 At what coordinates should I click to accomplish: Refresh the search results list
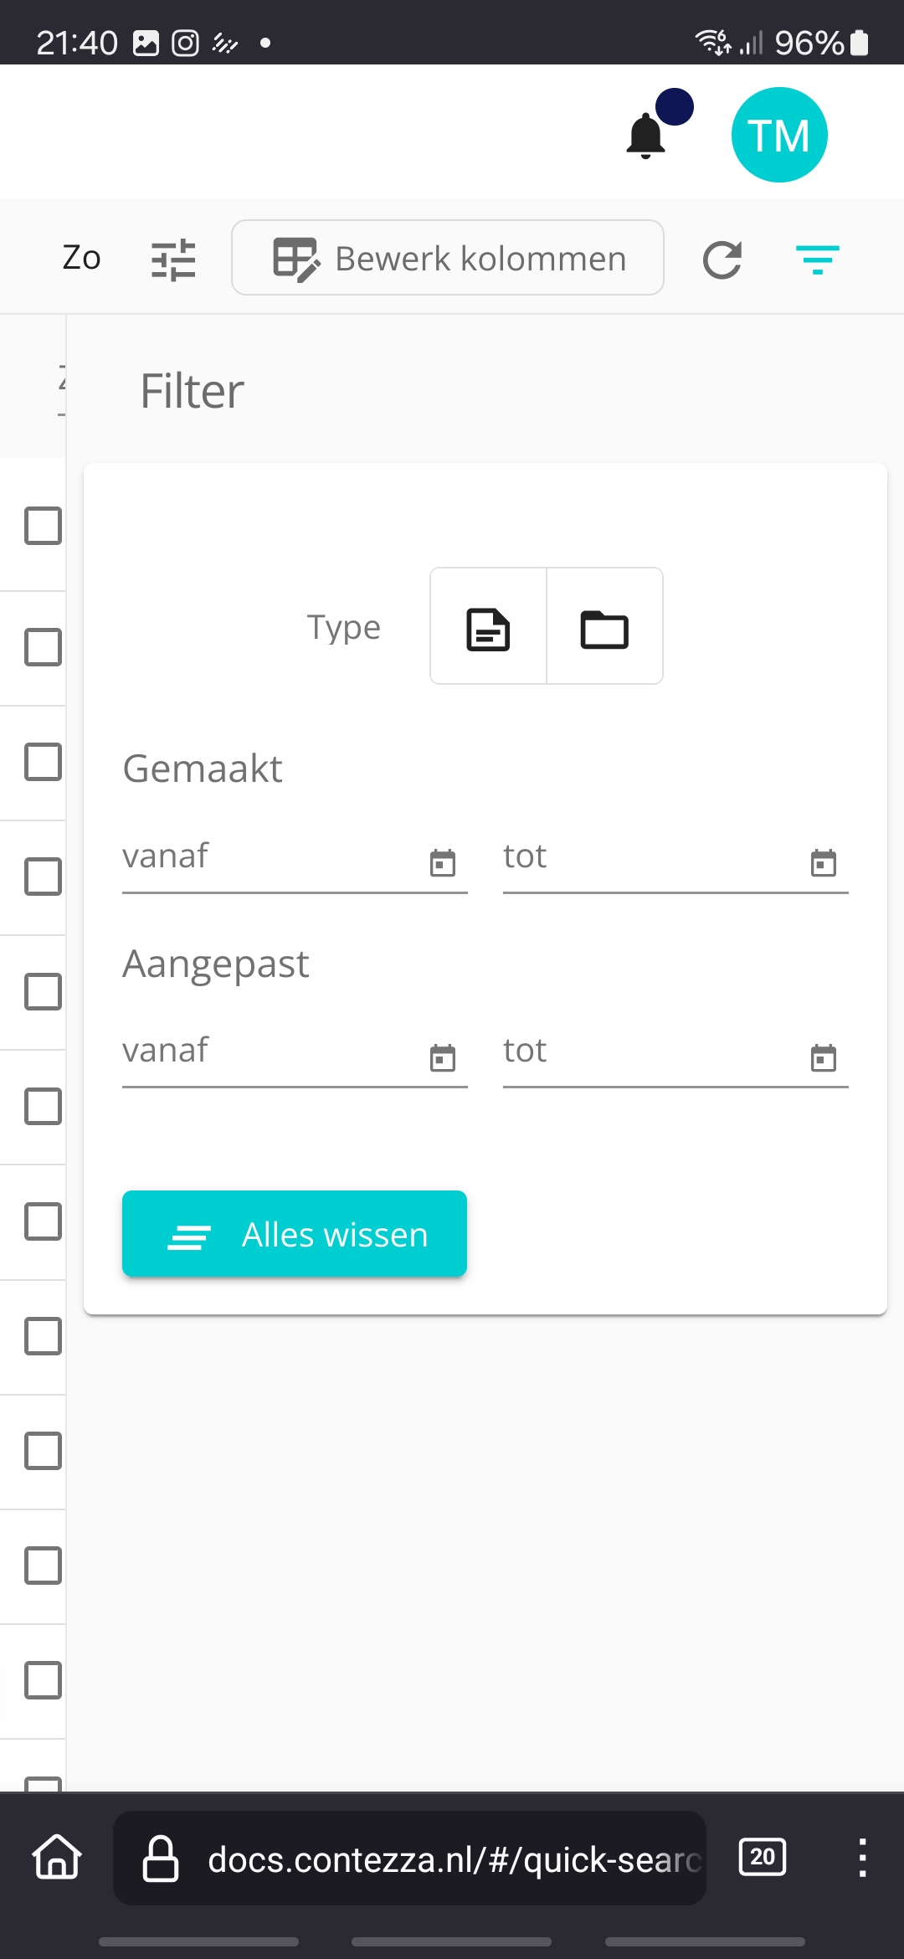coord(722,260)
